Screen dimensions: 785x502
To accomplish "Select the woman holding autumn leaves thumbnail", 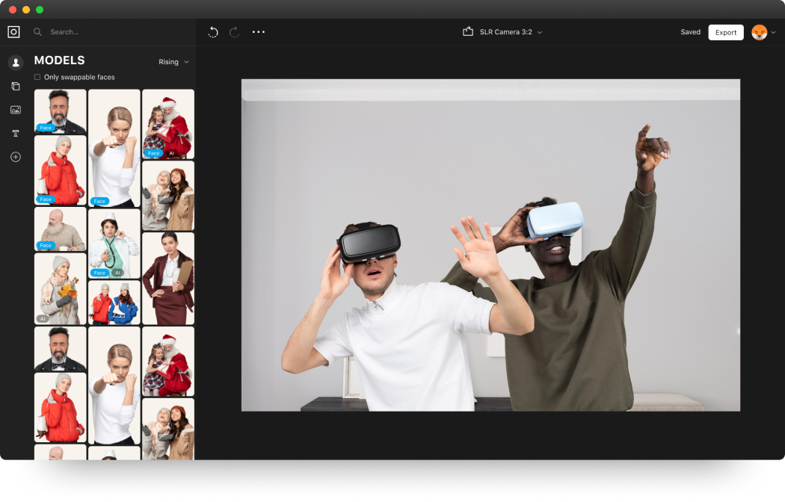I will coord(60,288).
